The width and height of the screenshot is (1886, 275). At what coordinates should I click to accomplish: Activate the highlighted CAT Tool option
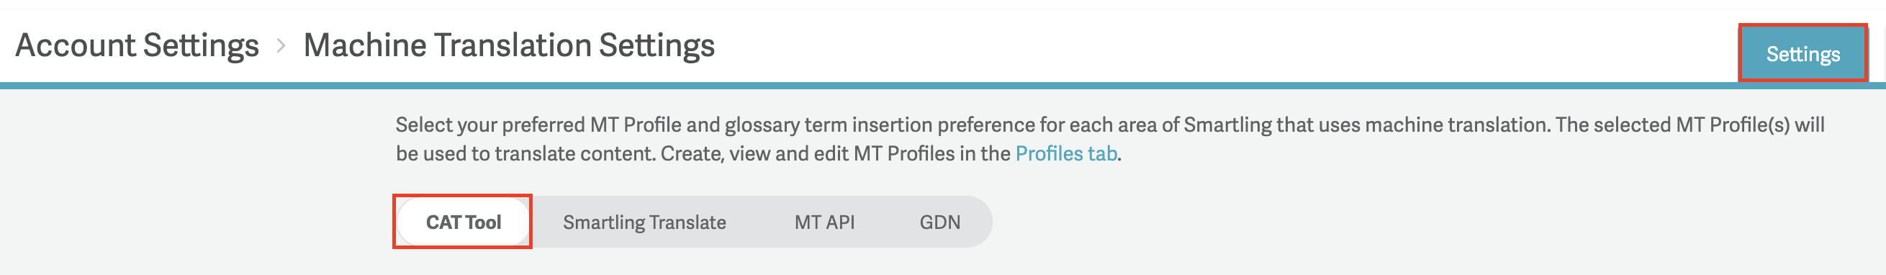[464, 222]
